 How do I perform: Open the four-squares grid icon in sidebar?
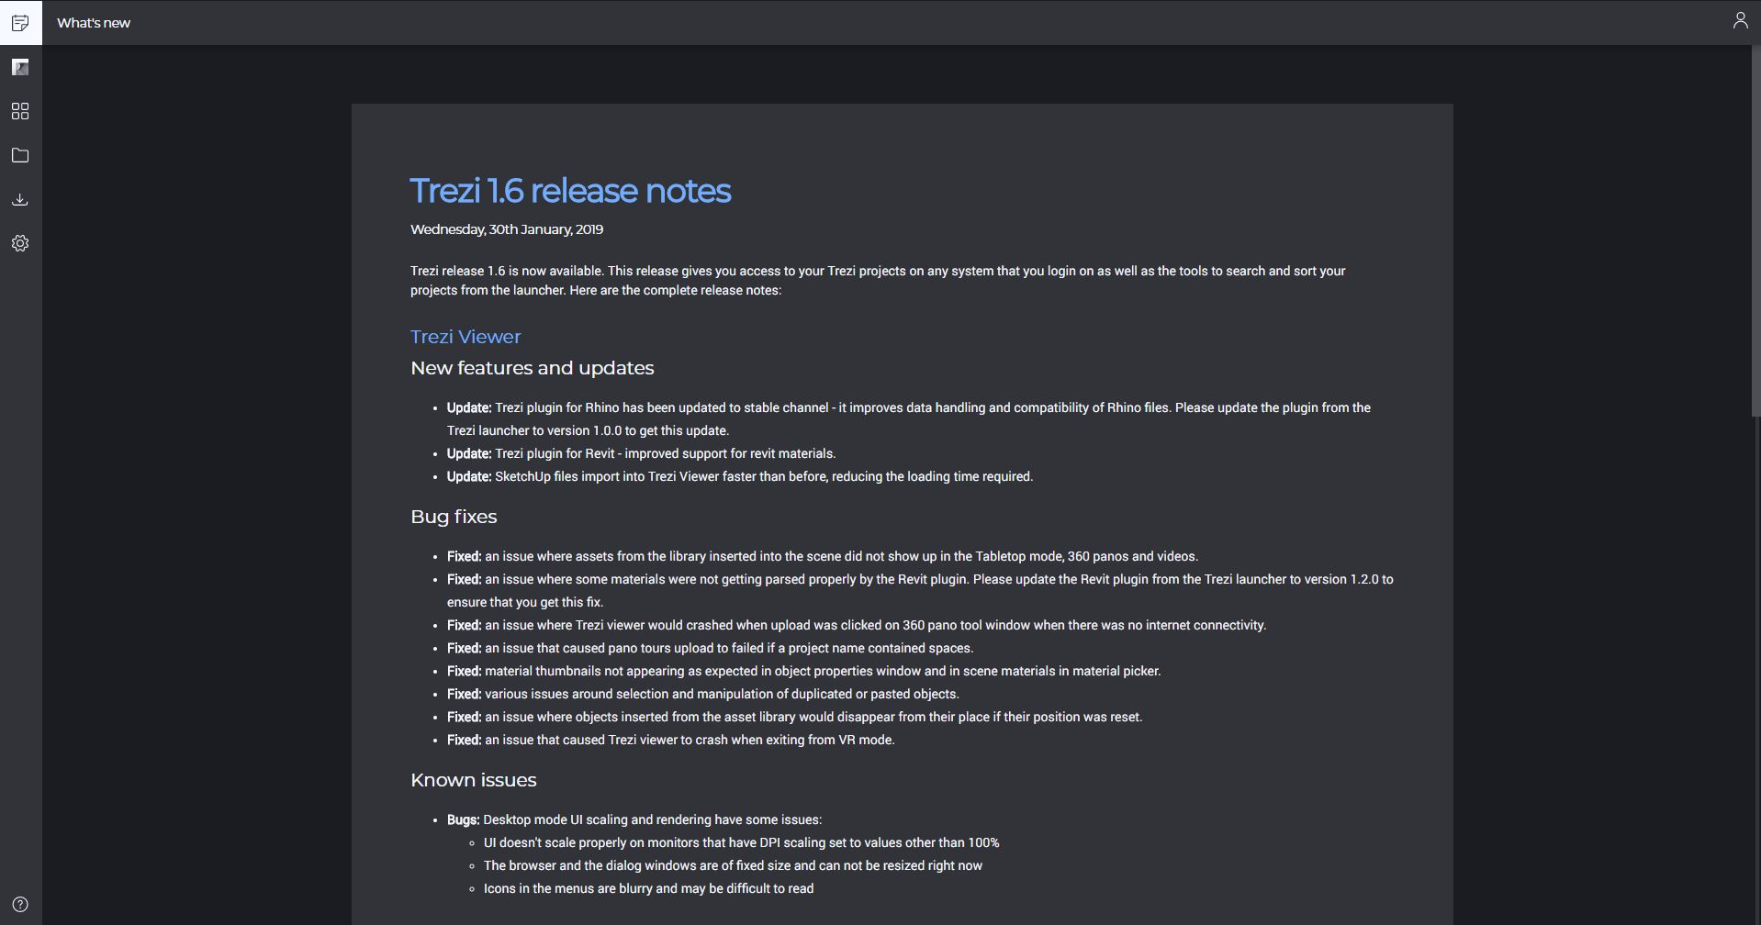[x=20, y=111]
